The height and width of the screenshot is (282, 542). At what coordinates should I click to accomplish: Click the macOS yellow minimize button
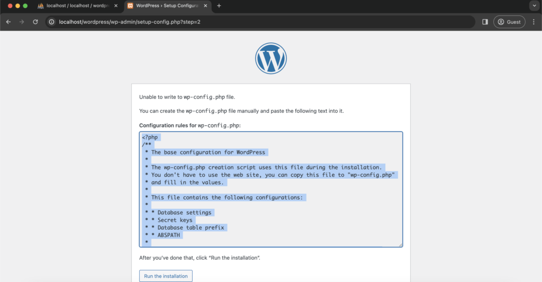17,5
